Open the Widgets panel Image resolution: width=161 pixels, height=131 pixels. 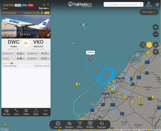pyautogui.click(x=90, y=125)
